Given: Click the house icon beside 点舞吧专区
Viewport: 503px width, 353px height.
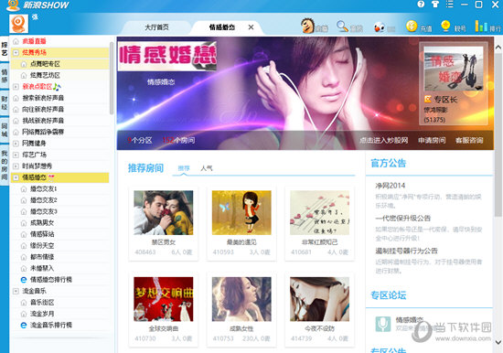Looking at the screenshot, I should 24,64.
